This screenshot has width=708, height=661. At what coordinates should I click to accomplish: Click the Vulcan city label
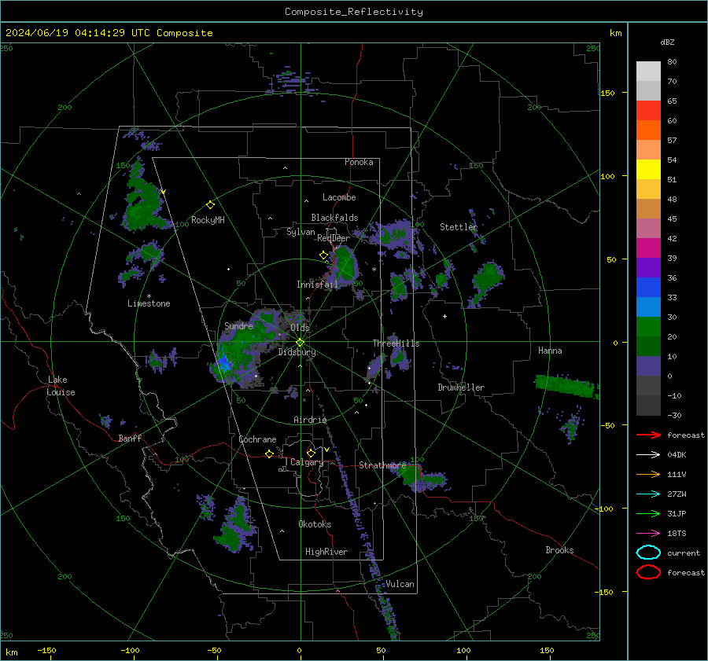(400, 584)
